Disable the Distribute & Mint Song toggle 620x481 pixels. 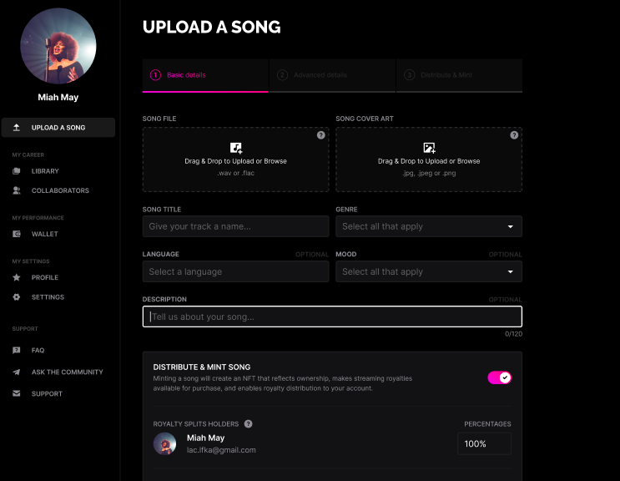tap(499, 377)
